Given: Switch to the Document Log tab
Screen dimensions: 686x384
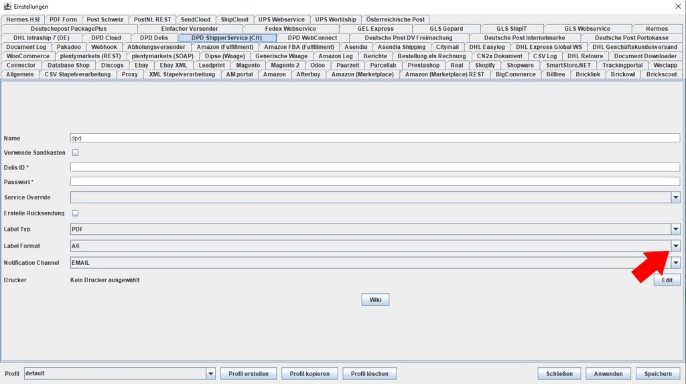Looking at the screenshot, I should tap(26, 47).
